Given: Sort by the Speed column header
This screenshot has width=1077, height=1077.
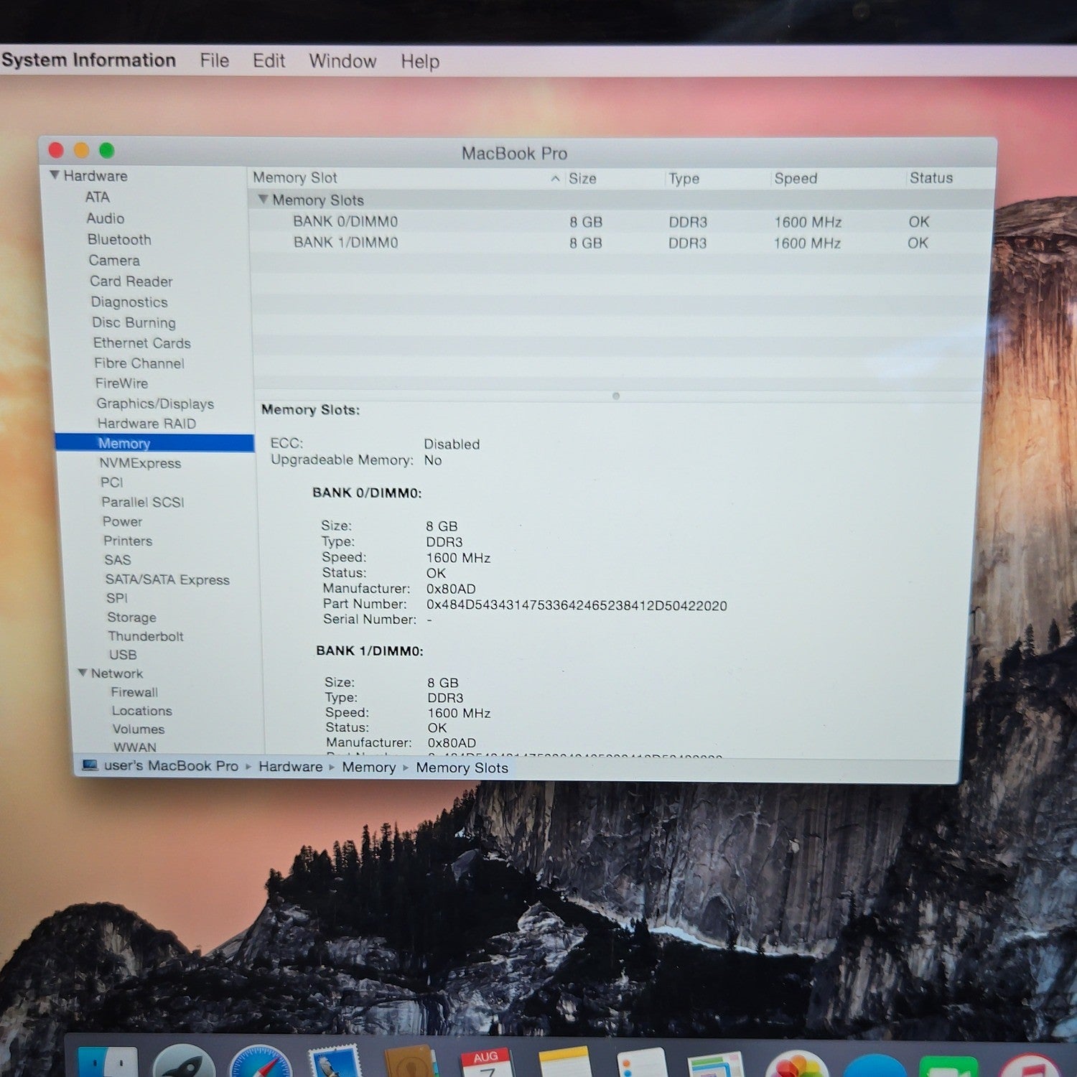Looking at the screenshot, I should tap(838, 178).
